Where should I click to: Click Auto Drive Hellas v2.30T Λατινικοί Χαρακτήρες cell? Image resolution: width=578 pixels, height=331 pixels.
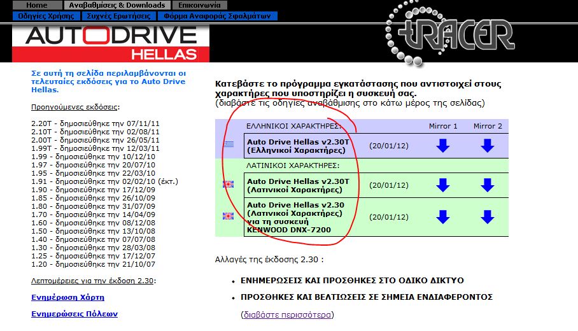(x=298, y=185)
